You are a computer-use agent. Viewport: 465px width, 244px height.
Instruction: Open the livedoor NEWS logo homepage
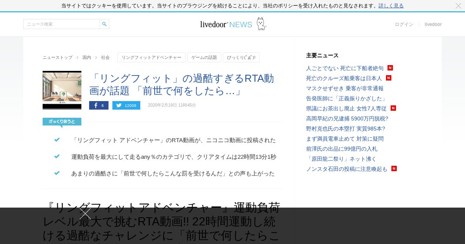tap(233, 24)
